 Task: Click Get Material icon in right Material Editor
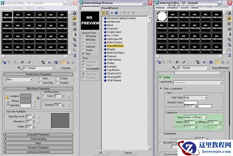pos(159,62)
